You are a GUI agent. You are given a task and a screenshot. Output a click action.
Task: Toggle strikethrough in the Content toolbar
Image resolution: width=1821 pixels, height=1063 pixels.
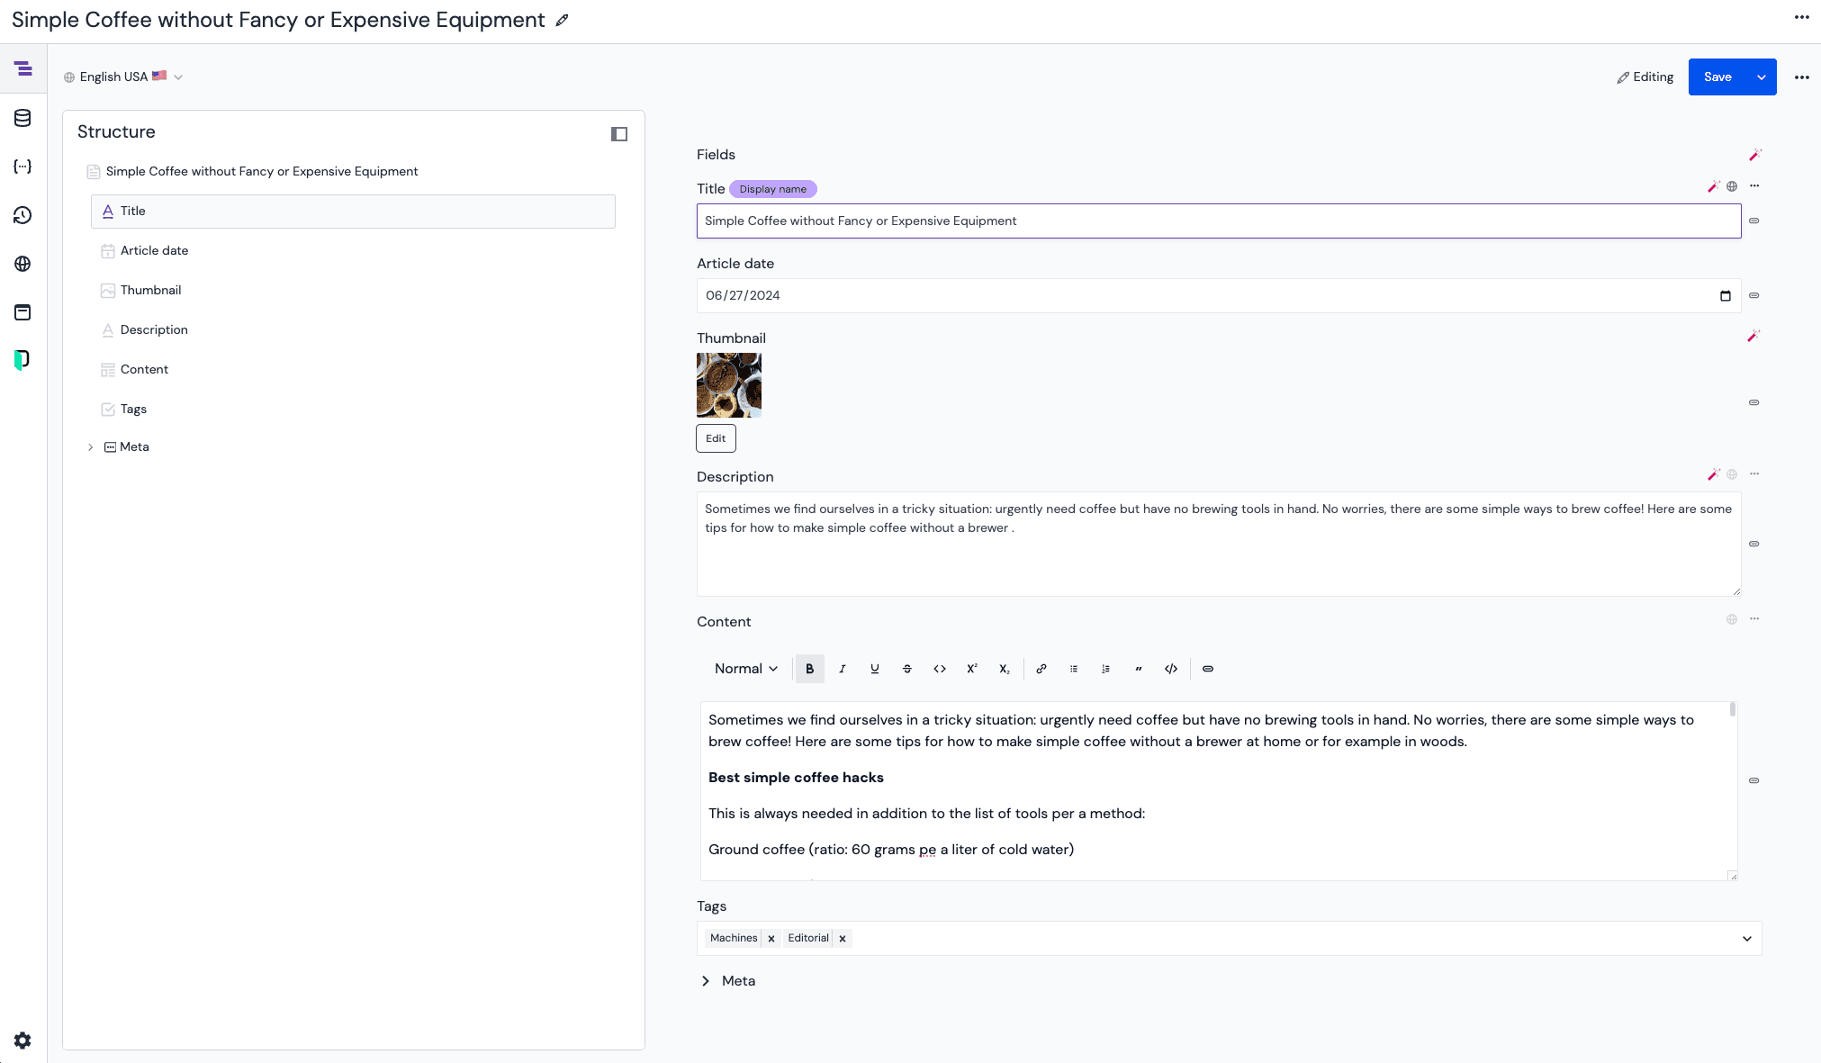point(906,669)
